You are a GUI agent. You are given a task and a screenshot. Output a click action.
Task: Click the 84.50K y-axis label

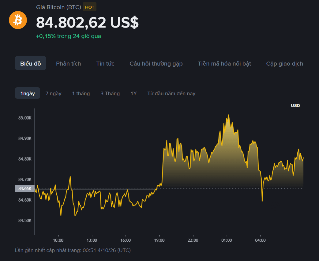[25, 221]
